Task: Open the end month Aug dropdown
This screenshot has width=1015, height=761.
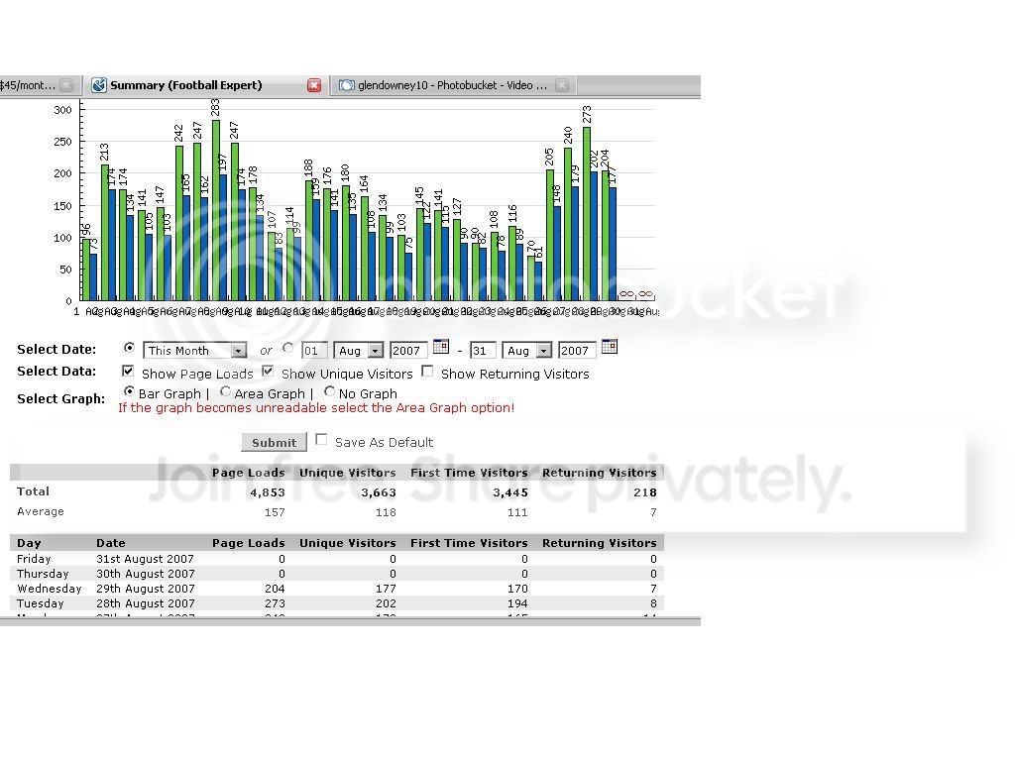Action: click(x=527, y=350)
